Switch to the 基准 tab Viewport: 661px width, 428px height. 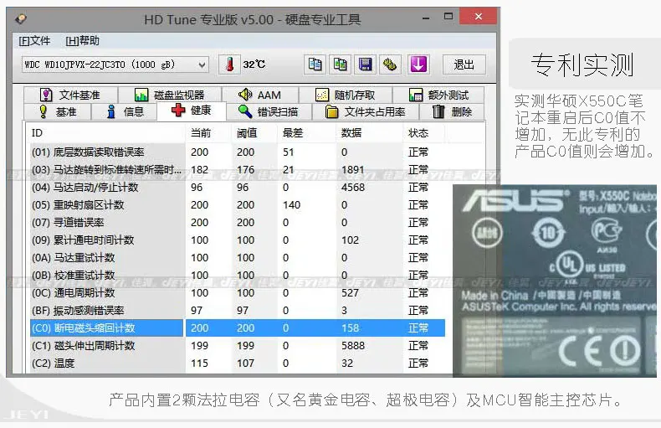pyautogui.click(x=58, y=112)
